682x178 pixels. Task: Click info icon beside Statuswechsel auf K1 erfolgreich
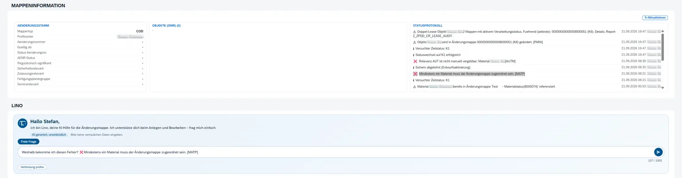[x=414, y=55]
